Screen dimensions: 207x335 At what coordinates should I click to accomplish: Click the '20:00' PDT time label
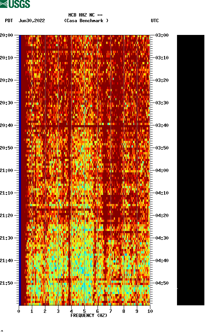6,35
